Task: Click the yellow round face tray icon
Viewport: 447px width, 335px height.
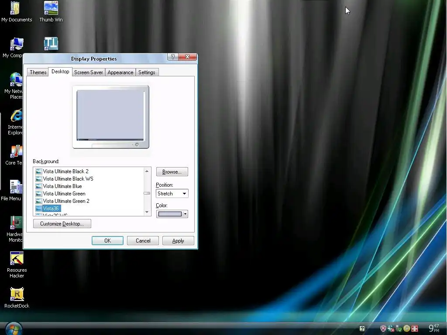Action: [406, 328]
